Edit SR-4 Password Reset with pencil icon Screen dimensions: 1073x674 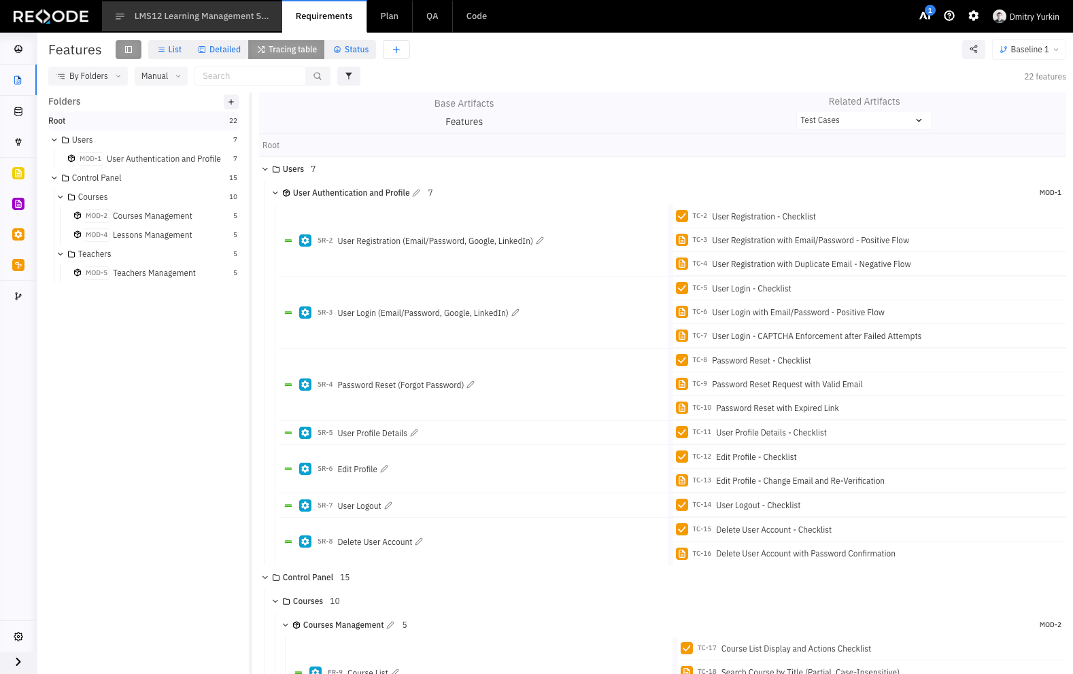tap(471, 385)
